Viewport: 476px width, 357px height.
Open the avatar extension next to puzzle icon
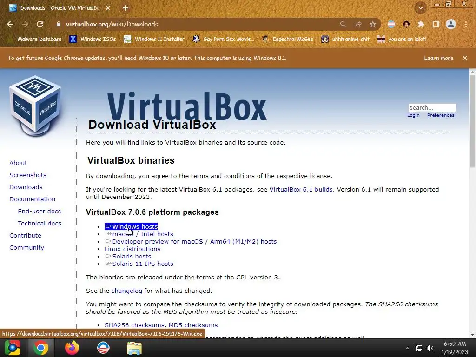406,24
